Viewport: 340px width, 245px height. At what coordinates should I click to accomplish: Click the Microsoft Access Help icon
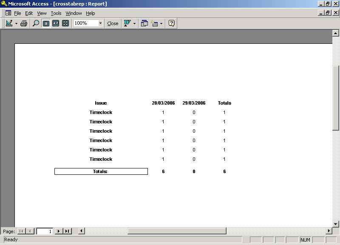(171, 23)
